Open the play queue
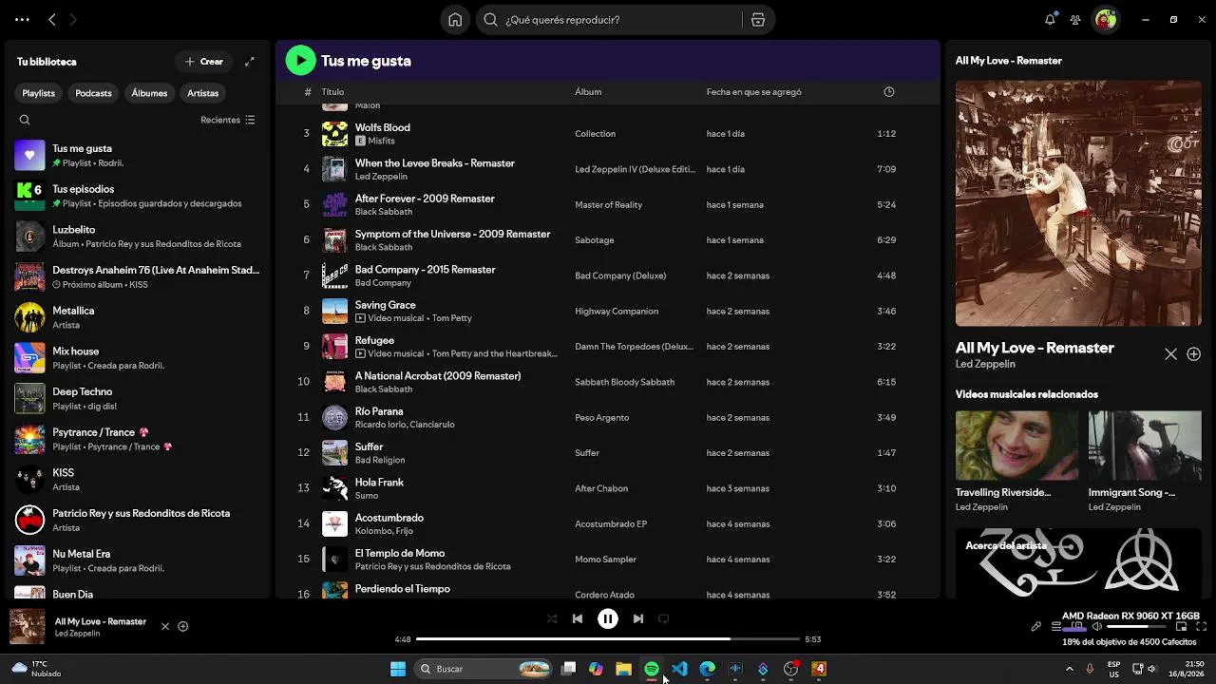The image size is (1216, 684). click(1056, 627)
